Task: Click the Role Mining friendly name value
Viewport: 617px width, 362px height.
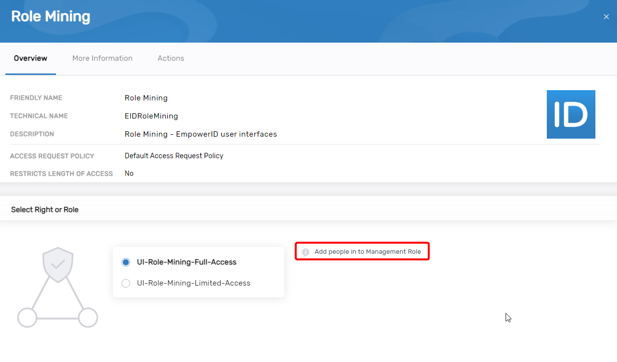Action: (146, 98)
